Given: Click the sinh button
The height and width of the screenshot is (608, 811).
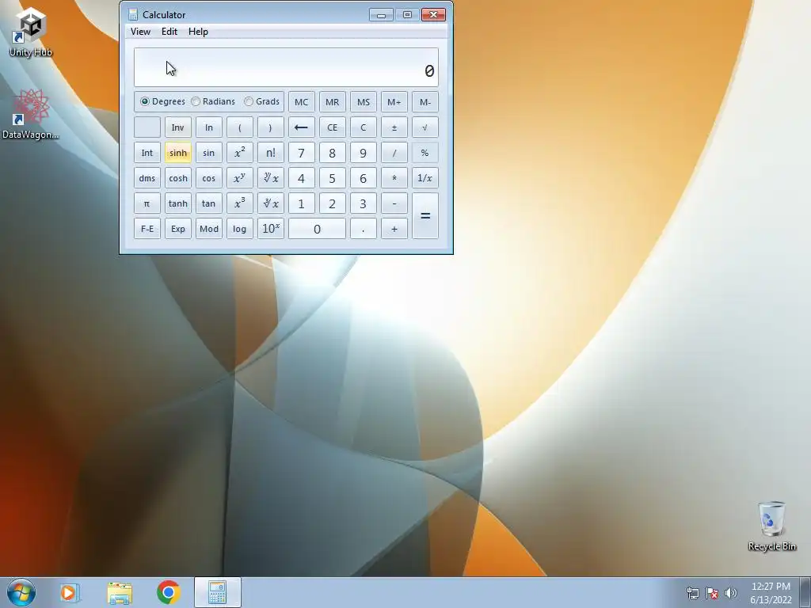Looking at the screenshot, I should 178,153.
